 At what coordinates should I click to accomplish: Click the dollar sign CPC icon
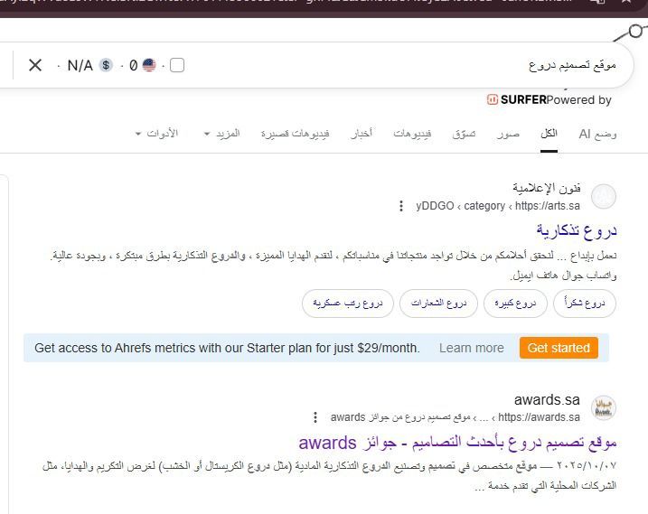(106, 65)
